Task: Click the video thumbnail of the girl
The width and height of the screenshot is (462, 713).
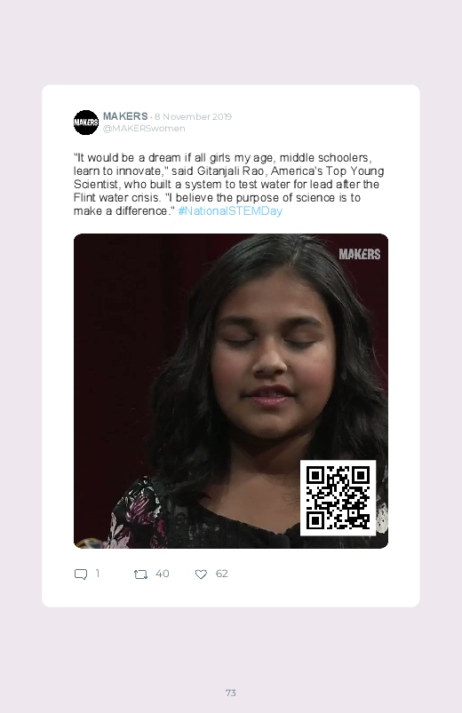Action: pos(231,391)
